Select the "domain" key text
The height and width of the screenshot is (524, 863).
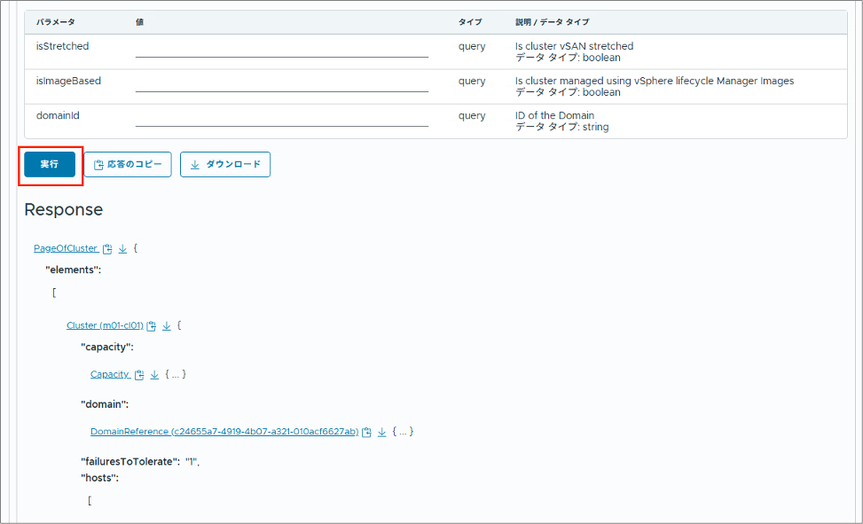(105, 404)
